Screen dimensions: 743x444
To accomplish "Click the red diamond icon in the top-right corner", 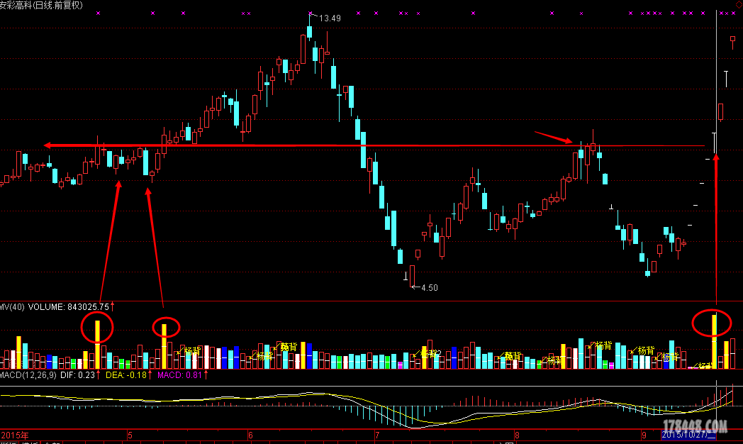I will [x=739, y=4].
